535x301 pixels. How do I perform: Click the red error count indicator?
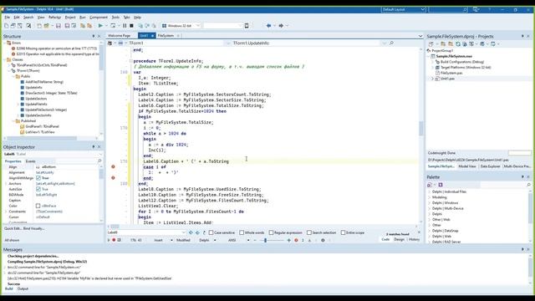[296, 240]
